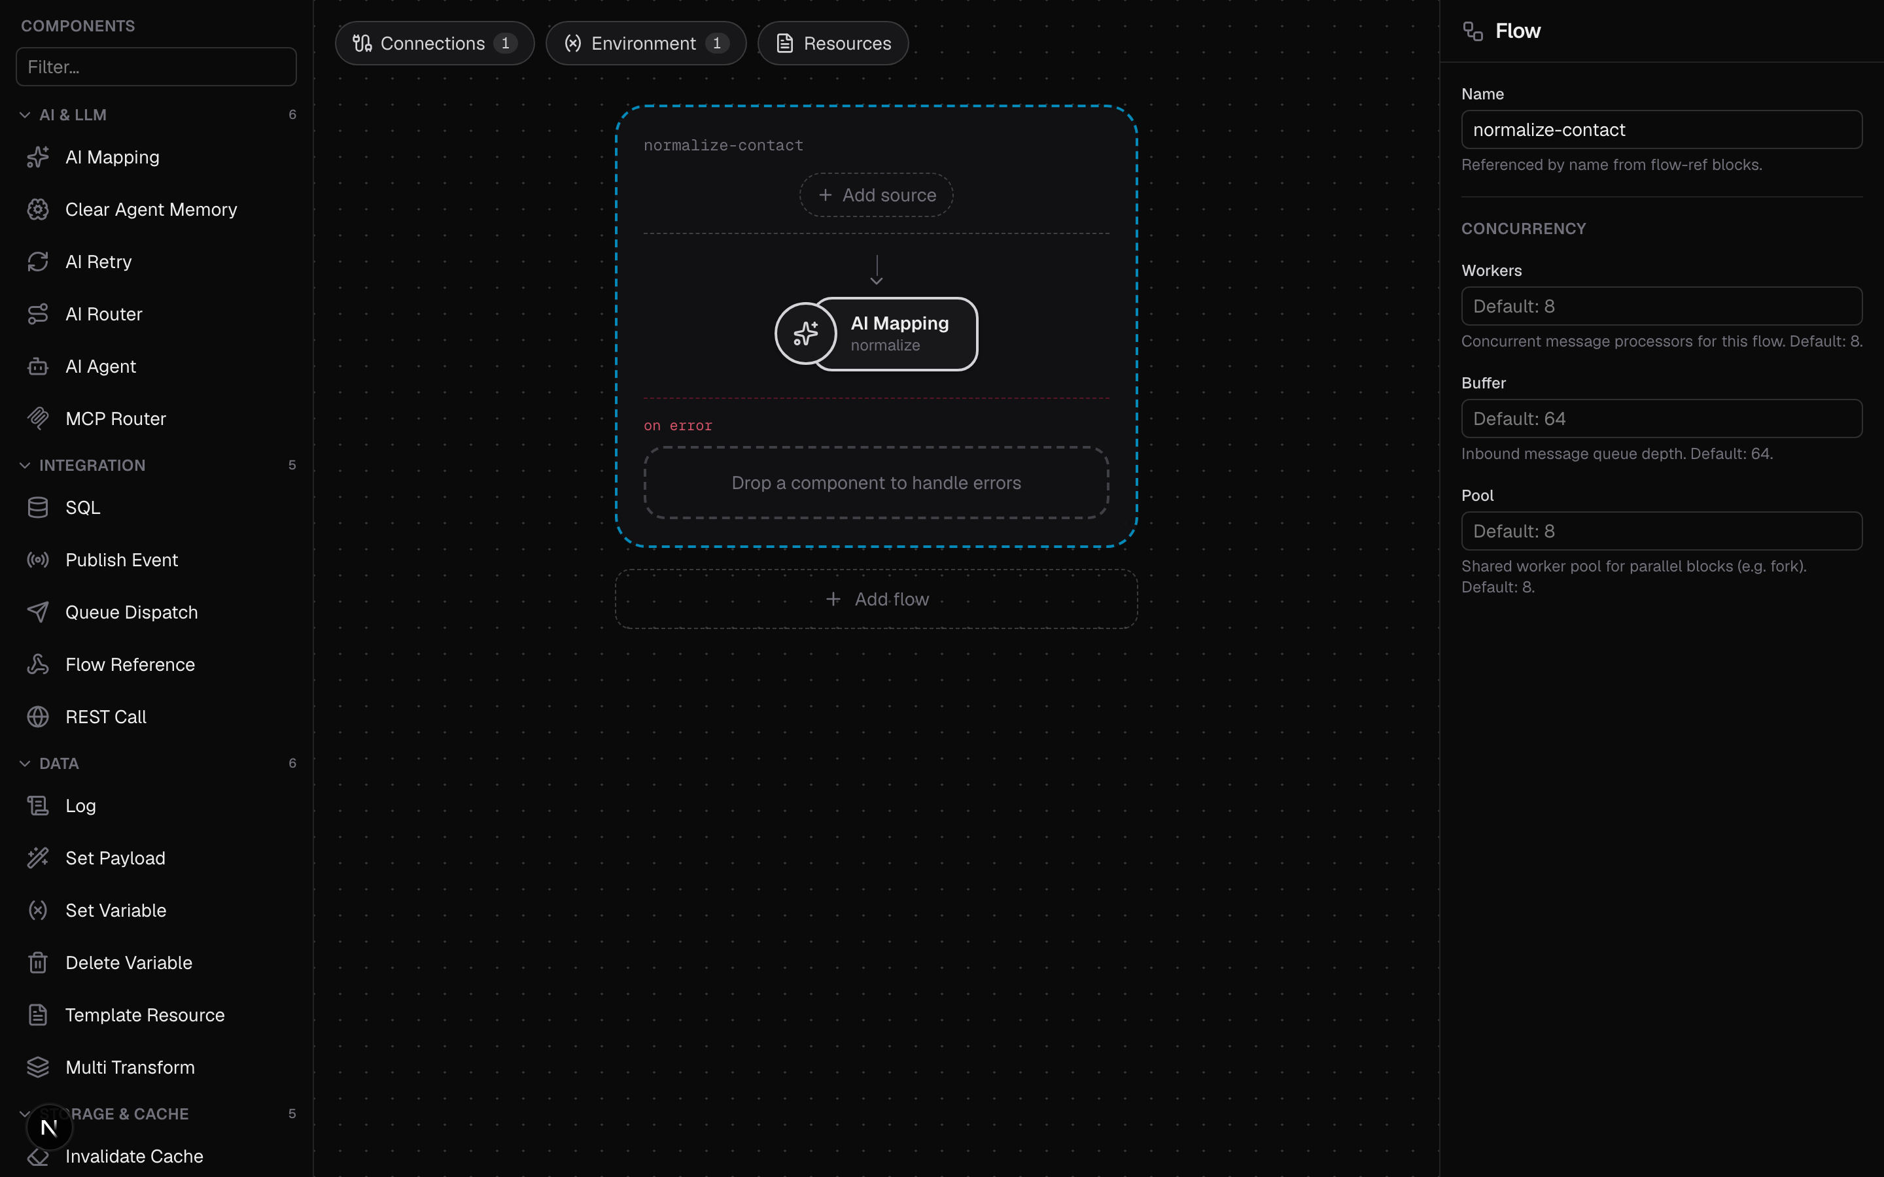The image size is (1884, 1177).
Task: Select the AI Retry component label
Action: 98,262
